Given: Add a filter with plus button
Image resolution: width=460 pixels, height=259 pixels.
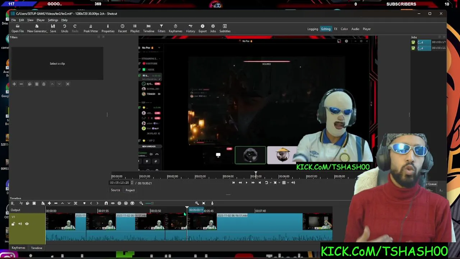Looking at the screenshot, I should [14, 84].
